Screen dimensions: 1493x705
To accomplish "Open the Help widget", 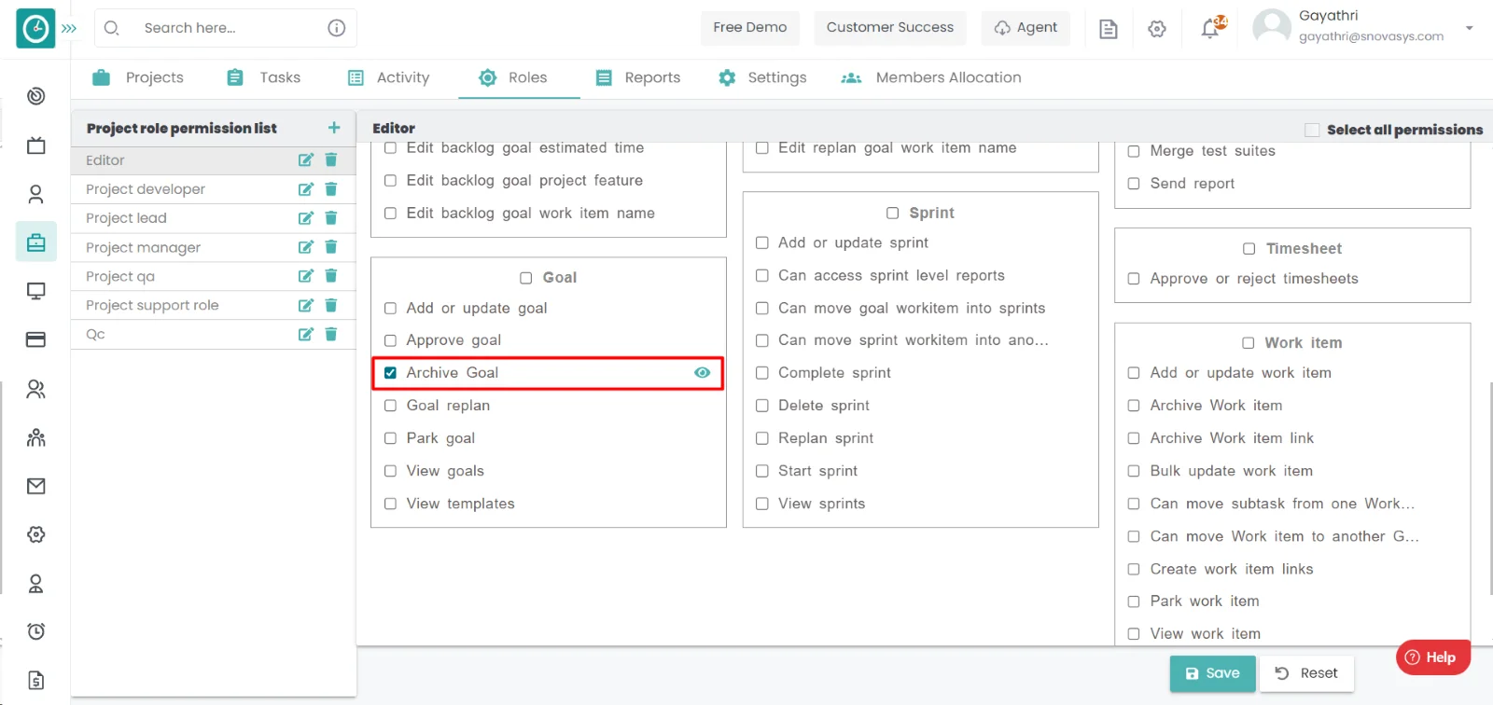I will pyautogui.click(x=1432, y=657).
